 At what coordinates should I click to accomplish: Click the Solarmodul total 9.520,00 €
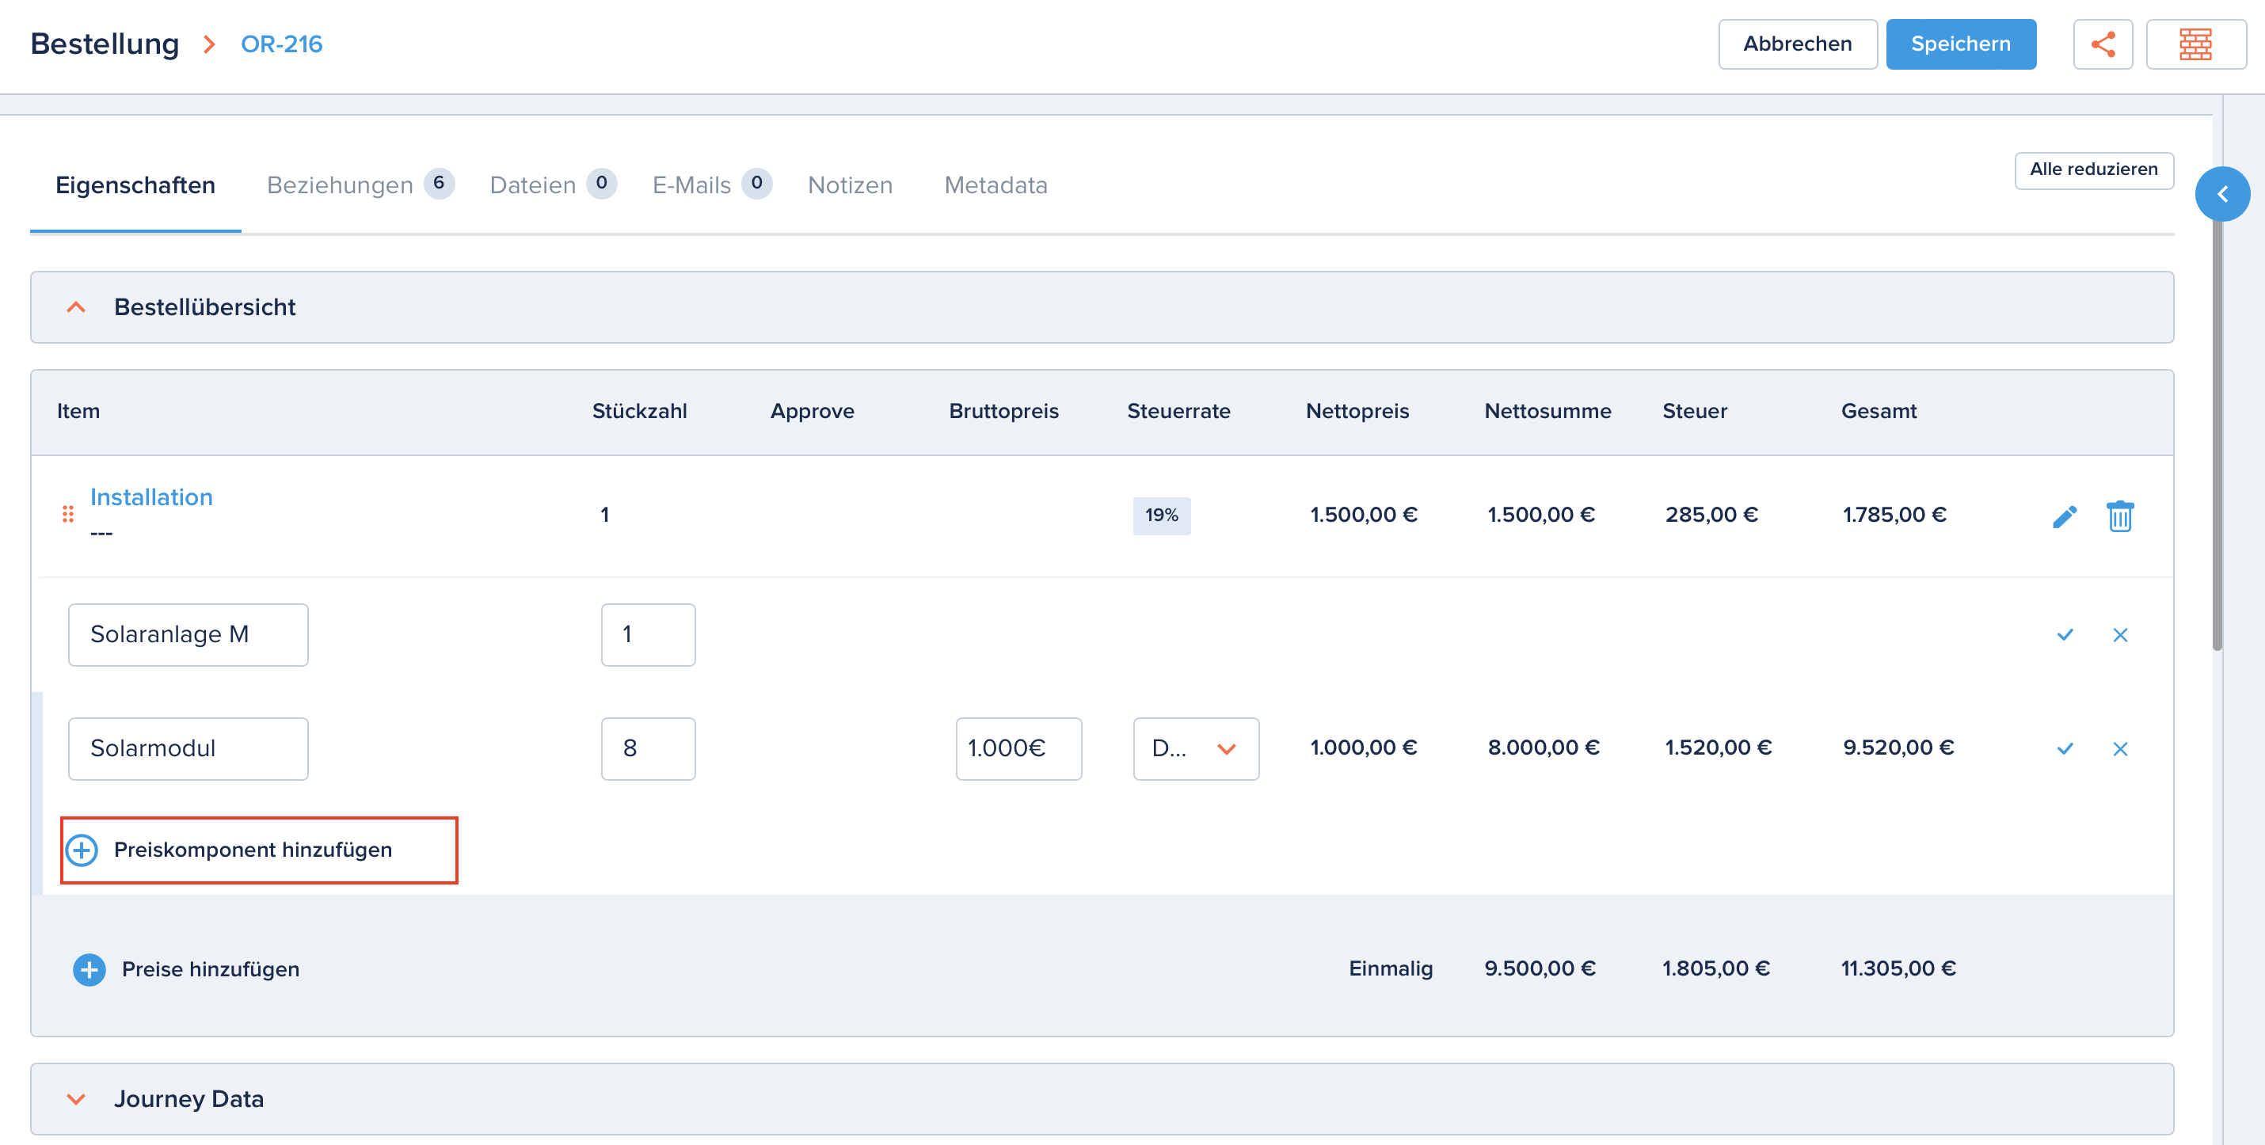(x=1898, y=748)
